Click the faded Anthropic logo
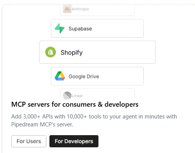Image resolution: width=195 pixels, height=153 pixels. pyautogui.click(x=67, y=9)
